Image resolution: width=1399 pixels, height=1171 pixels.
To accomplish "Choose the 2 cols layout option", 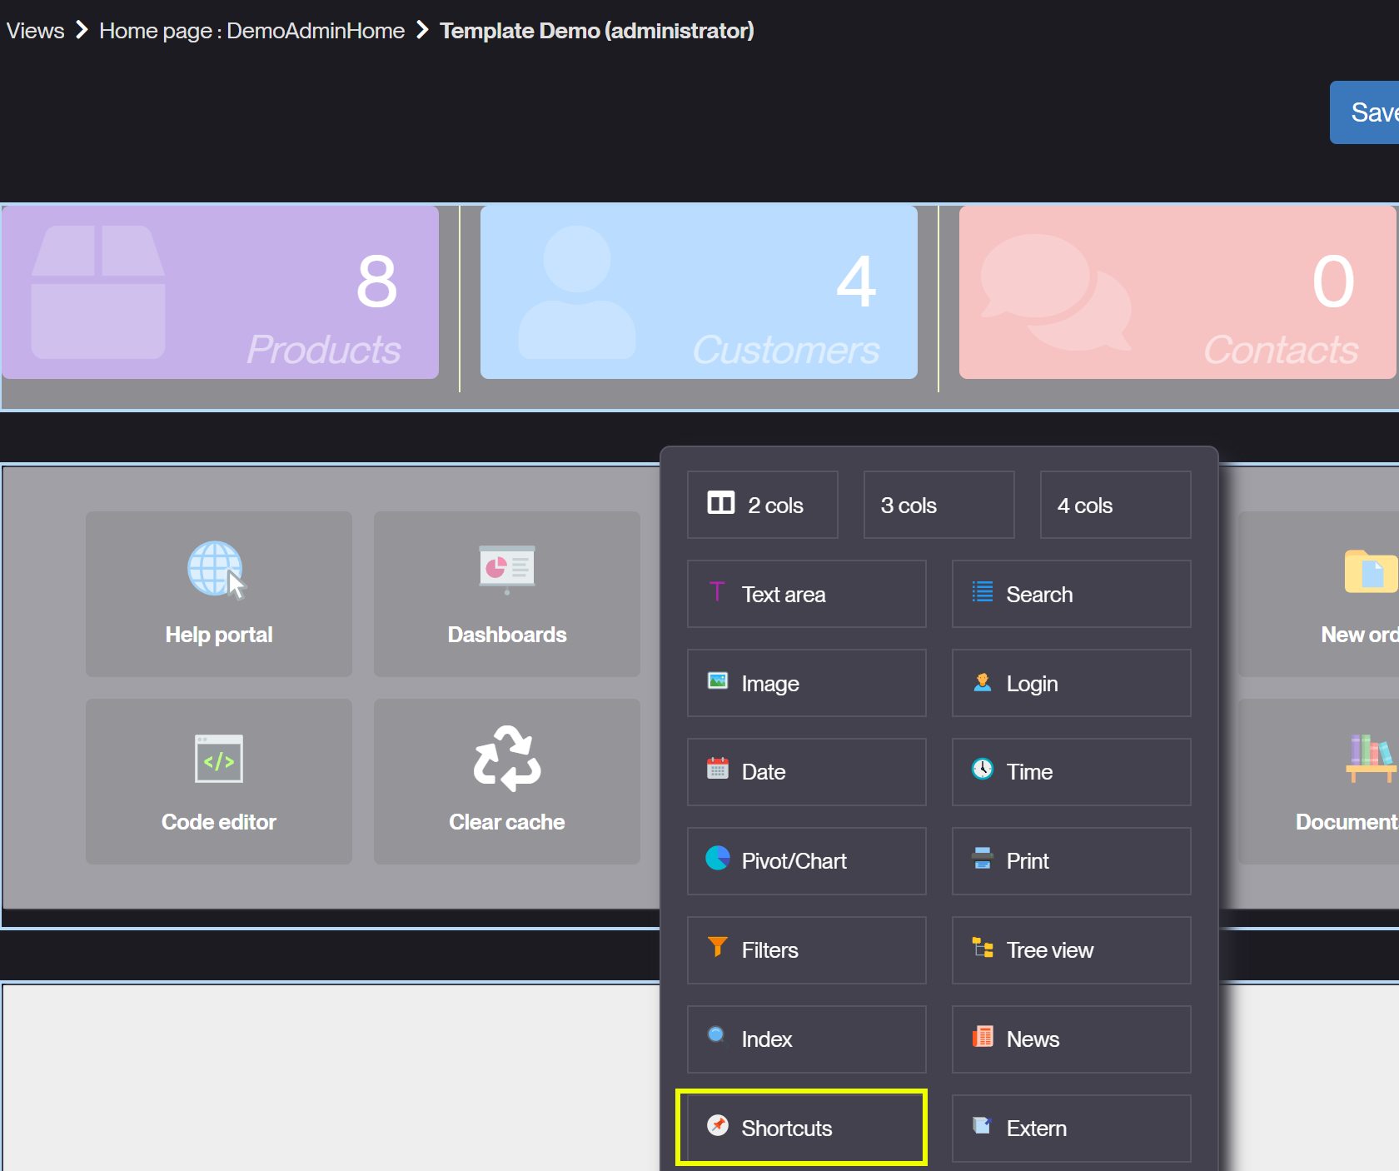I will 762,505.
